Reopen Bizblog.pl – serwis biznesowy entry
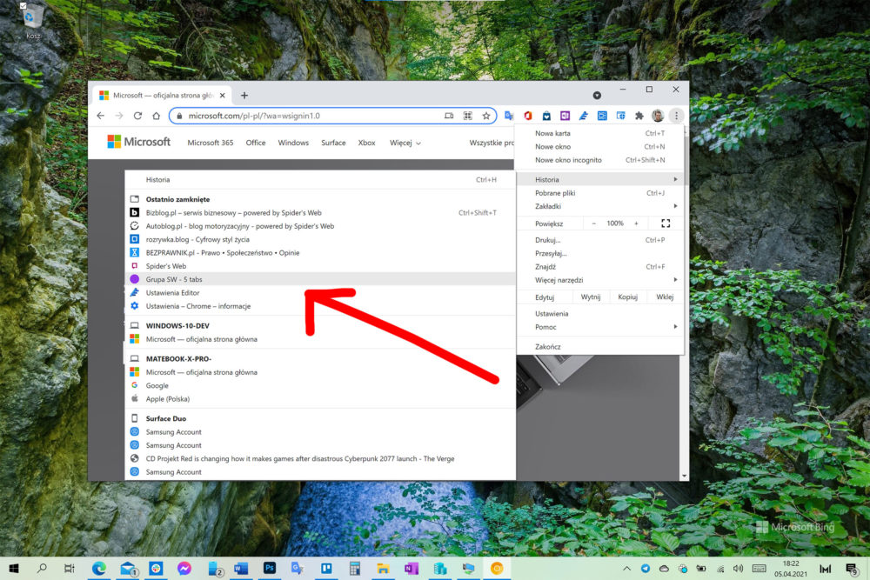 pyautogui.click(x=320, y=212)
